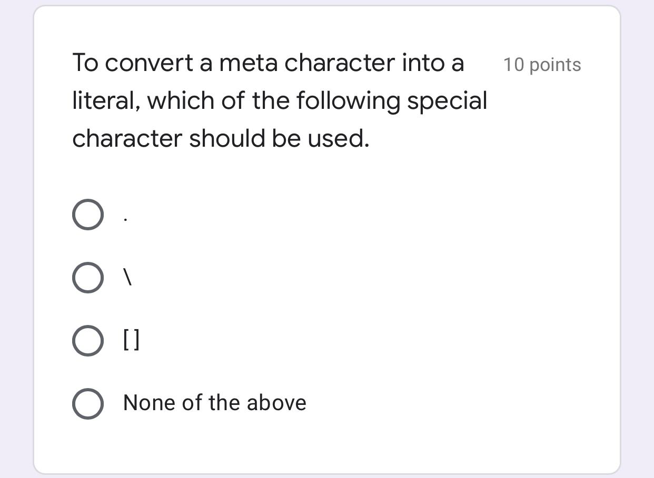The width and height of the screenshot is (654, 478).
Task: Click the '10 points' indicator
Action: 542,65
